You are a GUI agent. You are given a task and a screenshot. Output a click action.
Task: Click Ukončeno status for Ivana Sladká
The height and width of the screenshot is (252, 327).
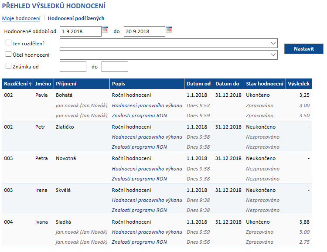258,222
